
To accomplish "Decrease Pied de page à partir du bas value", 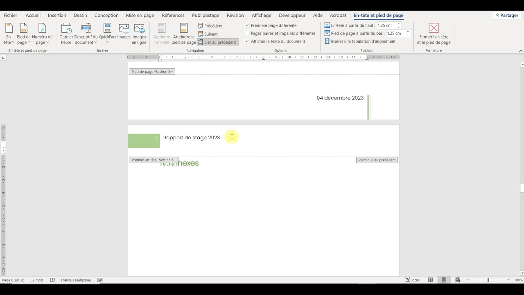I will point(408,35).
